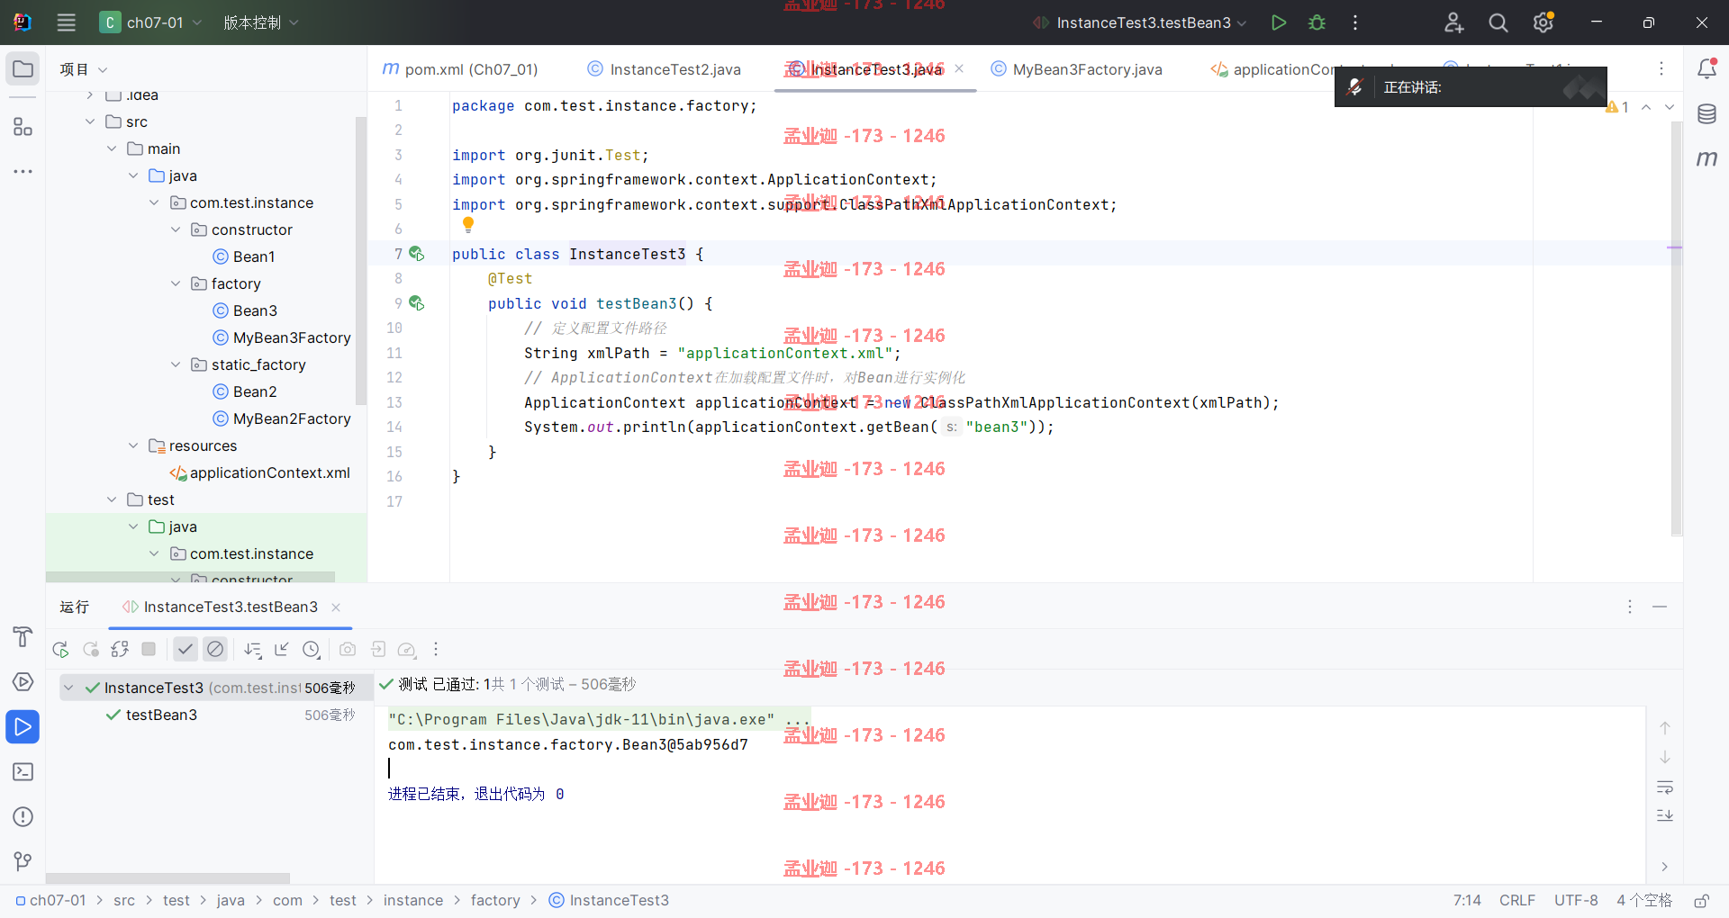1729x918 pixels.
Task: Close the InstanceTest3.testBean3 run tab
Action: pyautogui.click(x=336, y=607)
